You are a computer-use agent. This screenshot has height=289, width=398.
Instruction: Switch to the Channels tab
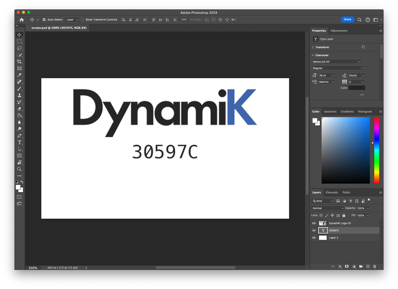coord(332,192)
